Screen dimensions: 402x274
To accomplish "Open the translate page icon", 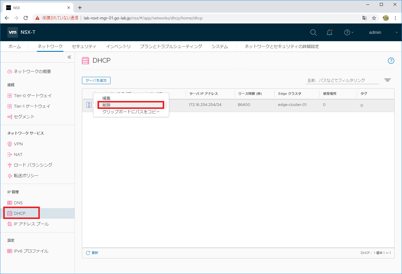I will [365, 18].
